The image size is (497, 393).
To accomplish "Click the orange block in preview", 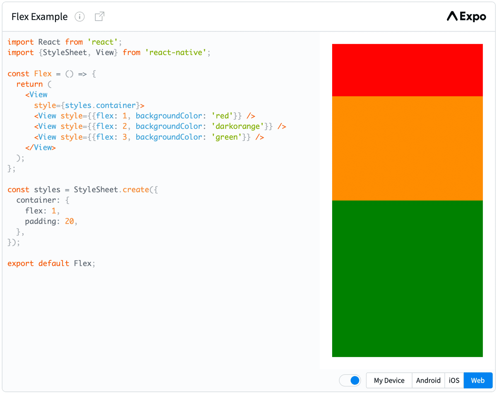I will 408,148.
